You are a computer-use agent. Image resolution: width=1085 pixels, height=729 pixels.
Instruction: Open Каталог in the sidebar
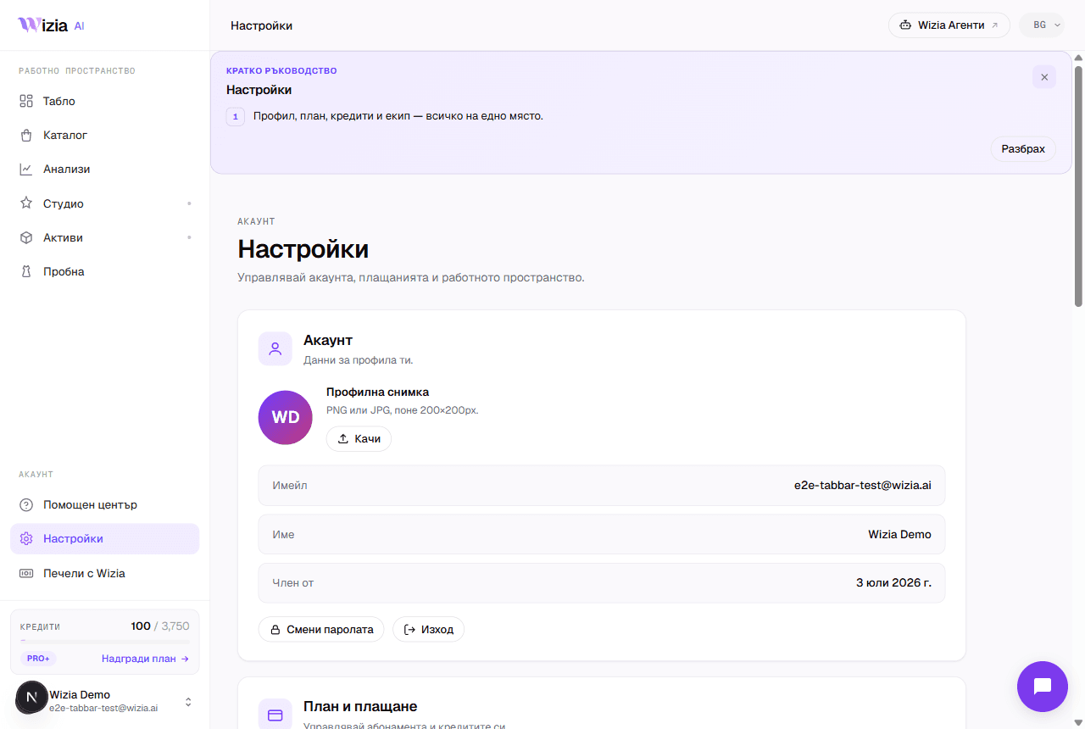[105, 136]
